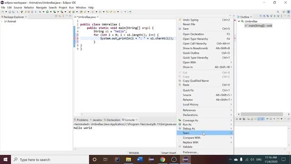Image resolution: width=291 pixels, height=164 pixels.
Task: Toggle Word Wrap in the Console toolbar
Action: (256, 119)
